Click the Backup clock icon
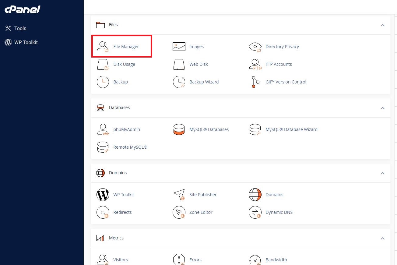The height and width of the screenshot is (265, 397). point(103,82)
